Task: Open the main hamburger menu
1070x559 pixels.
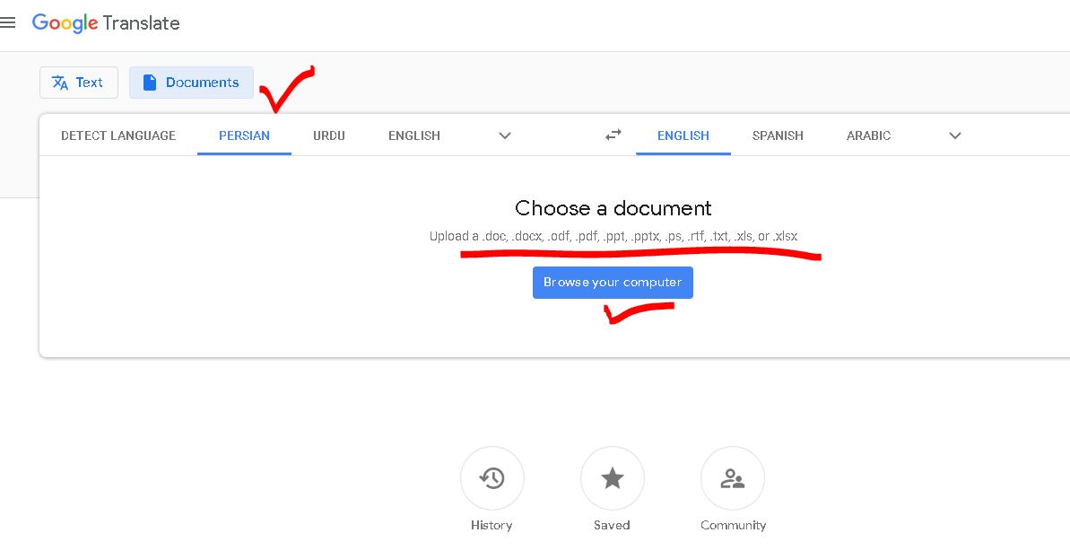Action: [8, 23]
